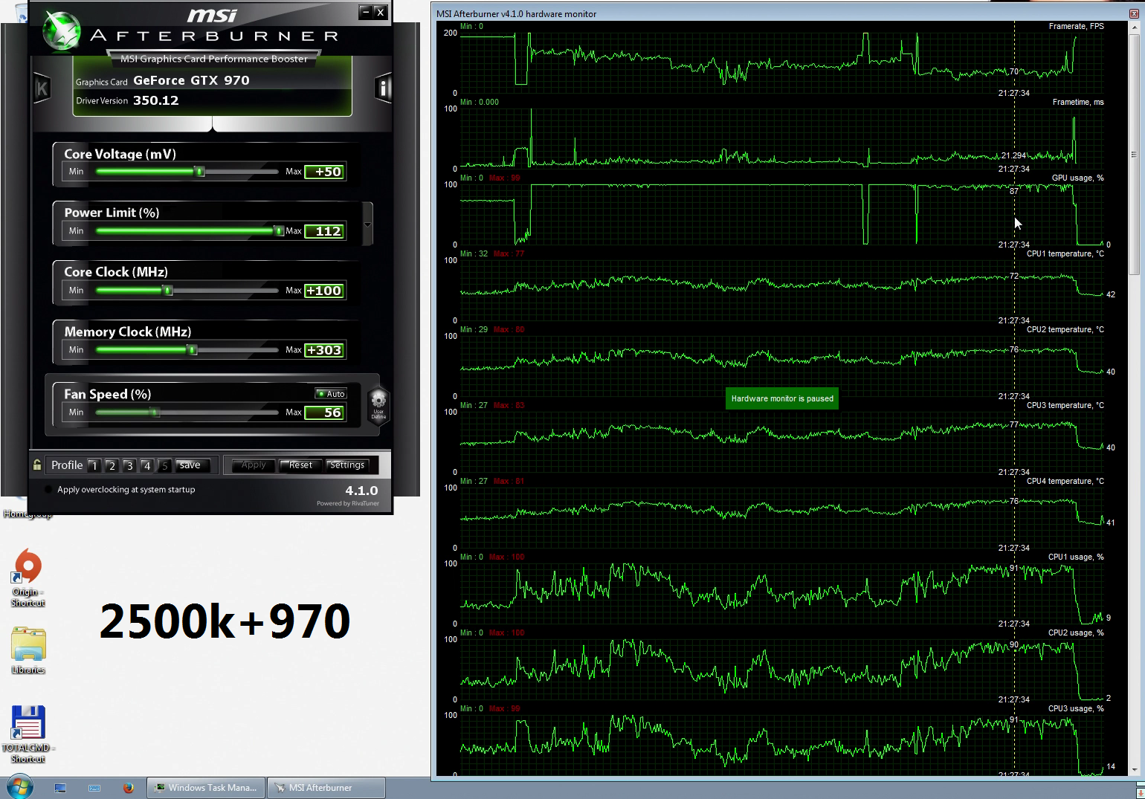The height and width of the screenshot is (799, 1145).
Task: Click the Core Voltage +50 value field
Action: (x=325, y=172)
